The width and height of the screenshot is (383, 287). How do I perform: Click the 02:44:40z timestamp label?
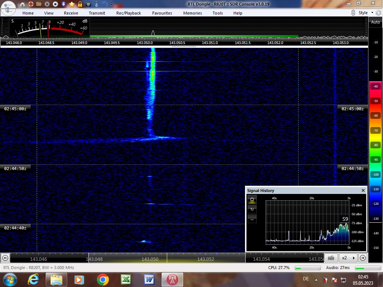[x=15, y=228]
